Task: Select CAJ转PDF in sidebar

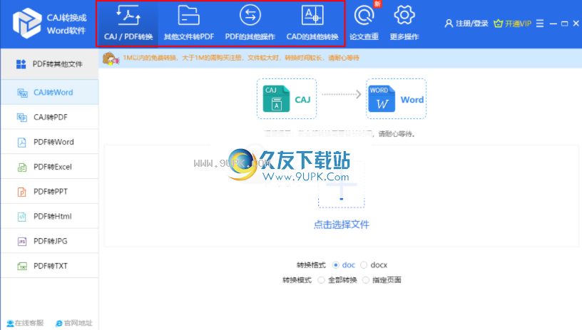Action: click(x=50, y=117)
